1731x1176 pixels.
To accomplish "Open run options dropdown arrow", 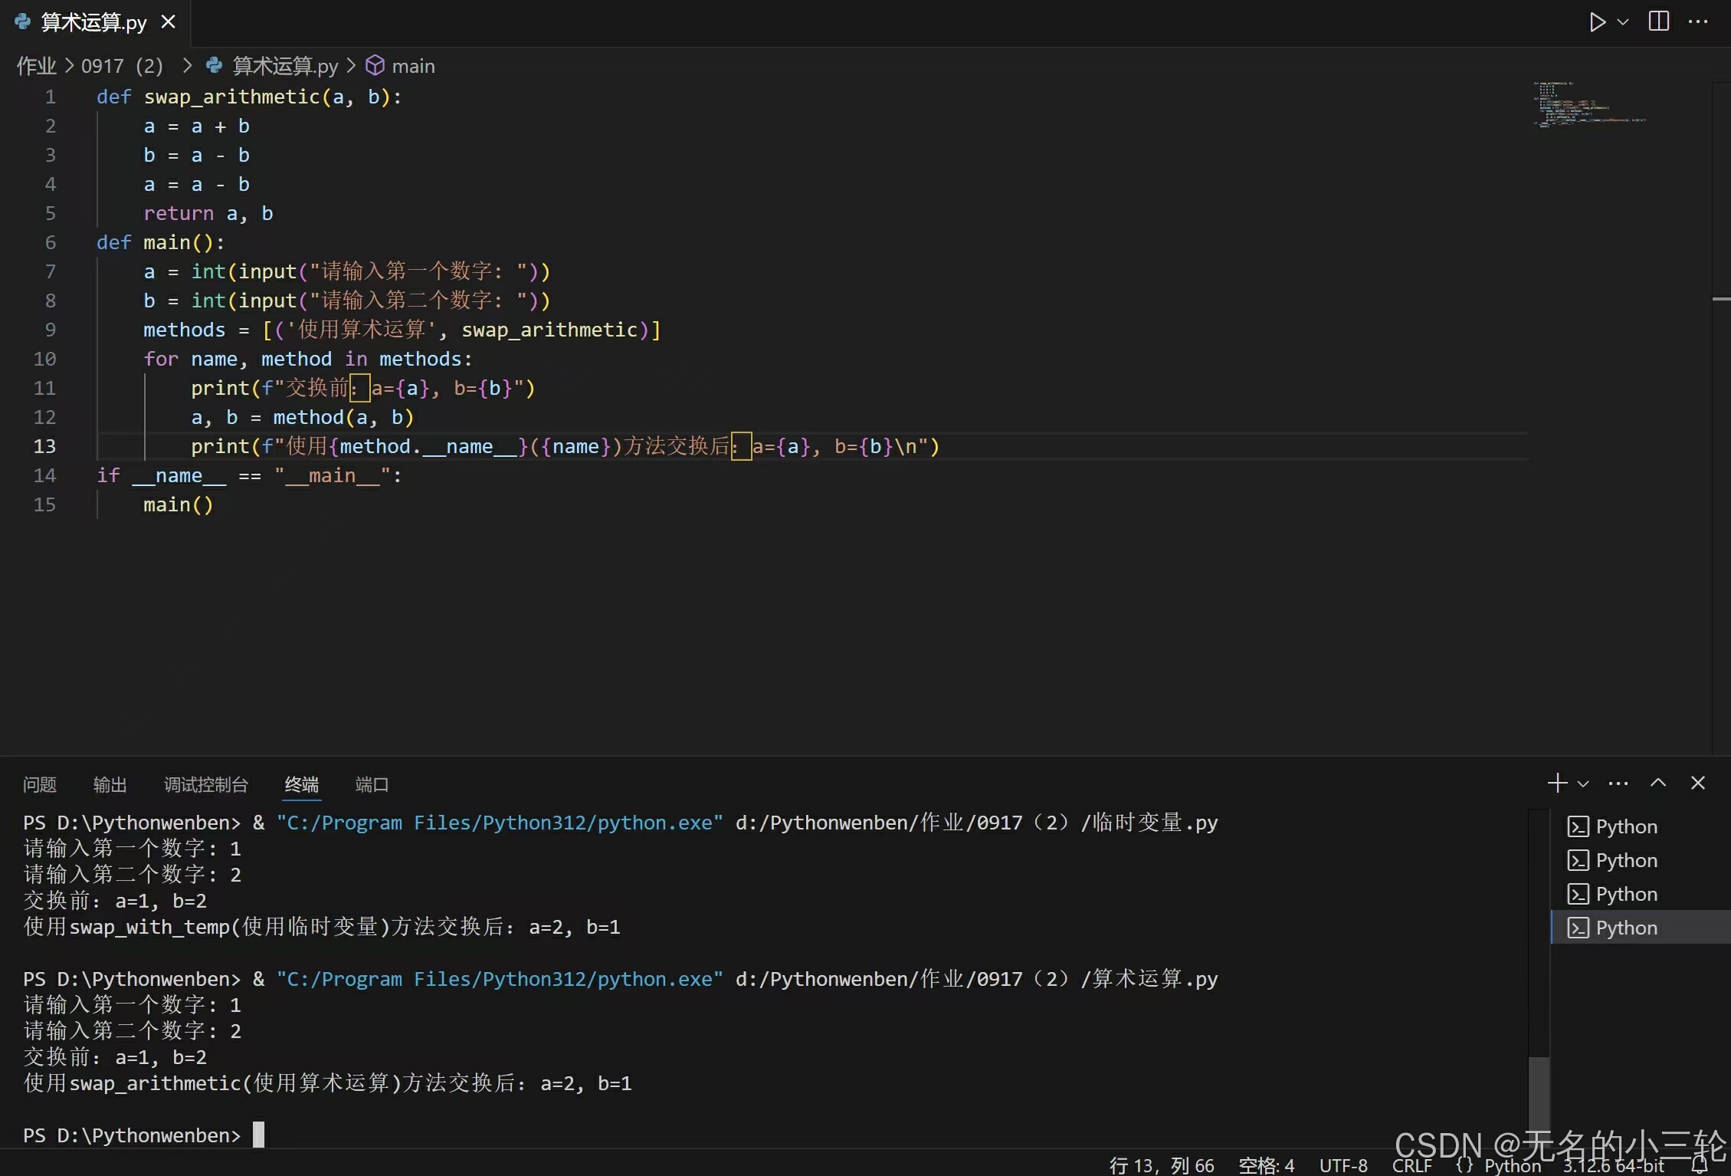I will click(1623, 21).
